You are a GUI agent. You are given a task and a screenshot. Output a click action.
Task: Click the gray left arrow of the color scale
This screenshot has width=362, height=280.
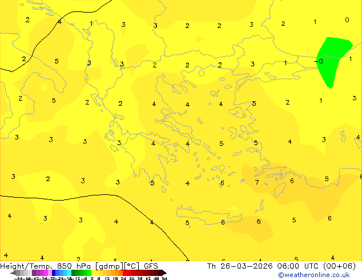coord(13,273)
